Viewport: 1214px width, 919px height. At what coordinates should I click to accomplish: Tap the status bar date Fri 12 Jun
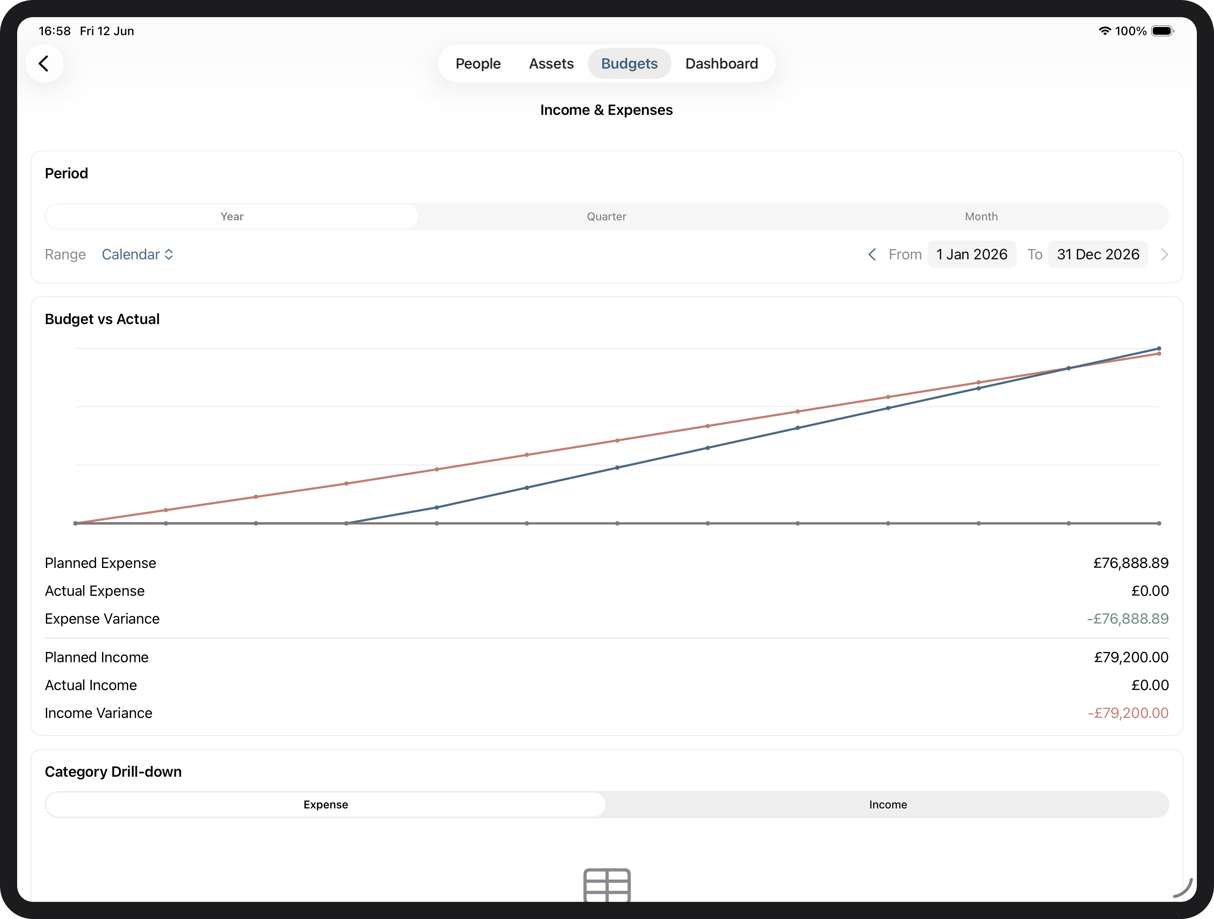[107, 31]
